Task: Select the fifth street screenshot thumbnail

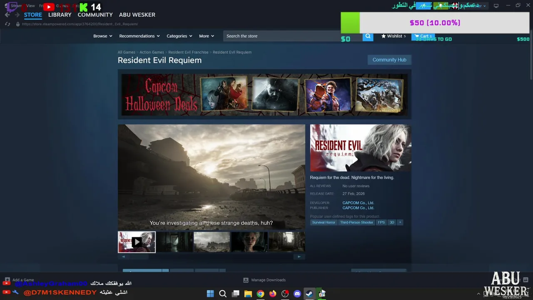Action: pyautogui.click(x=287, y=242)
